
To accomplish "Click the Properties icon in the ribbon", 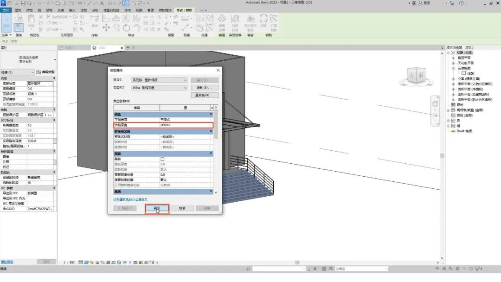I will click(x=19, y=27).
